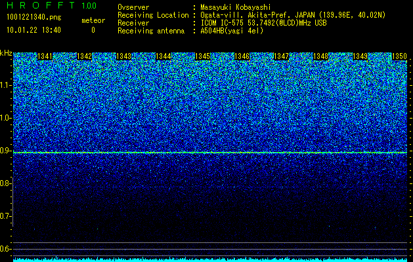
Task: Click the 1347 time marker
Action: click(281, 56)
